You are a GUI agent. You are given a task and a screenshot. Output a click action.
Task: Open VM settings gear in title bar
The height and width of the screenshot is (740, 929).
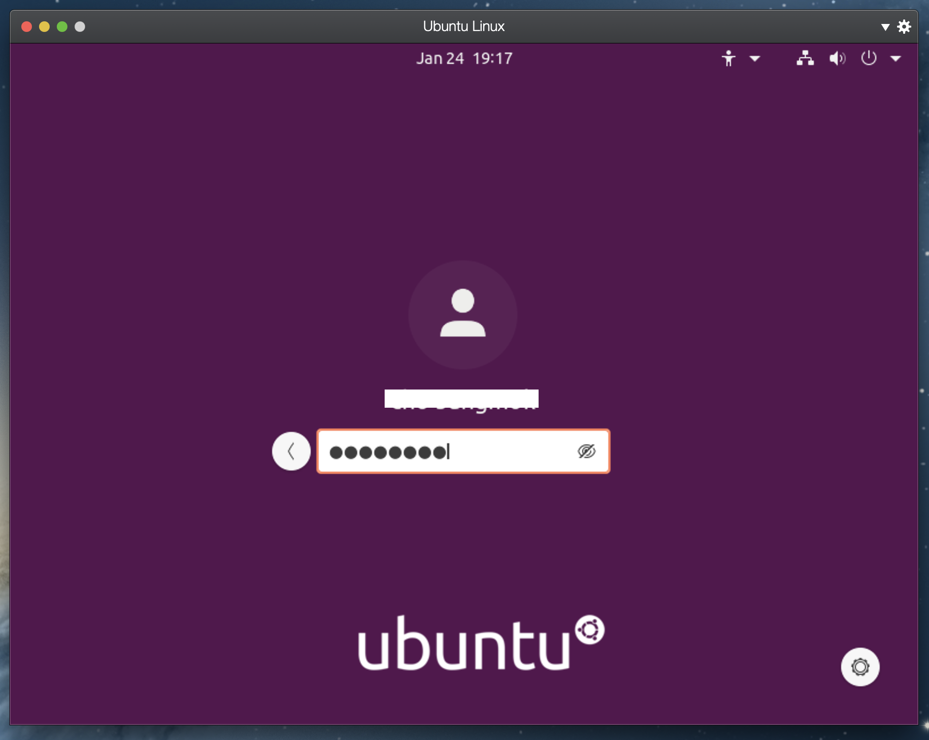[x=904, y=27]
